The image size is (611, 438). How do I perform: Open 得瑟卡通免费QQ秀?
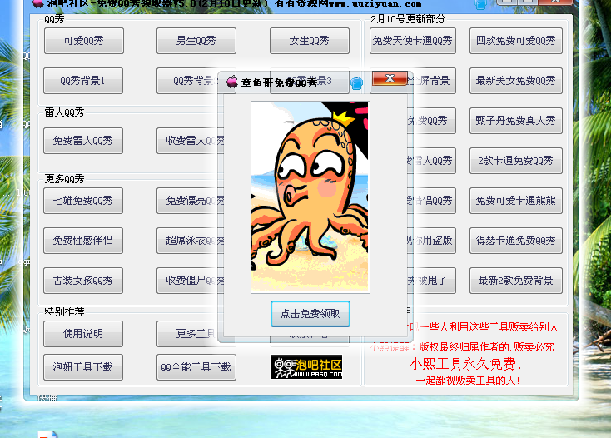point(516,241)
